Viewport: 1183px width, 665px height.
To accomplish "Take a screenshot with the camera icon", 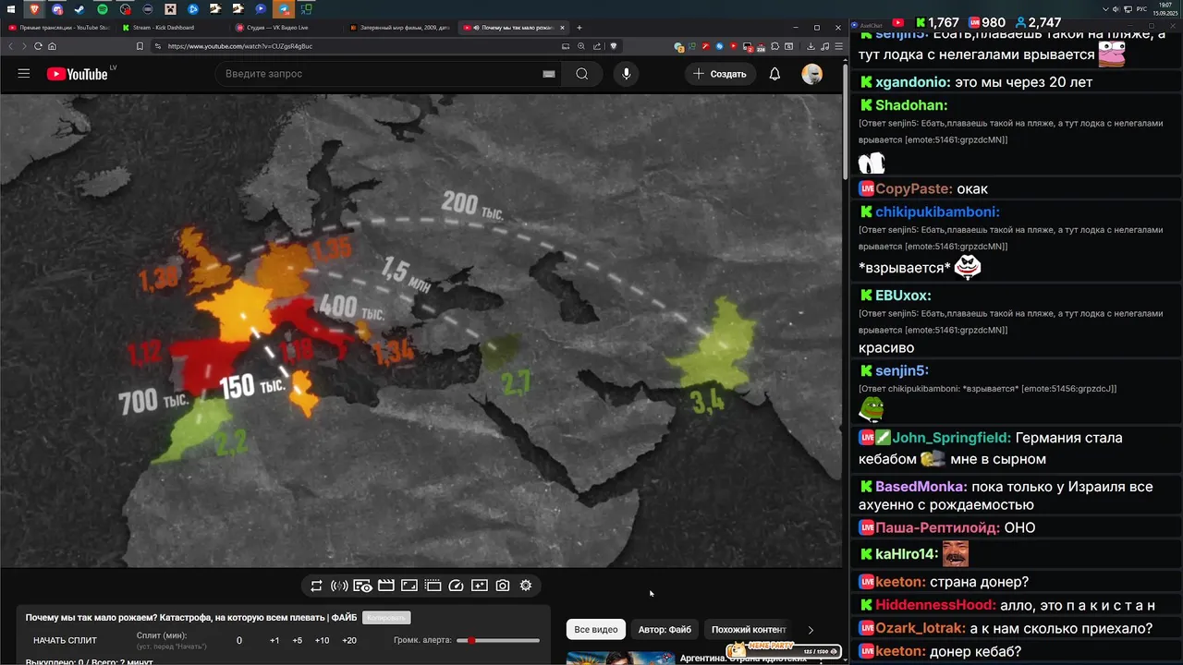I will pos(503,586).
